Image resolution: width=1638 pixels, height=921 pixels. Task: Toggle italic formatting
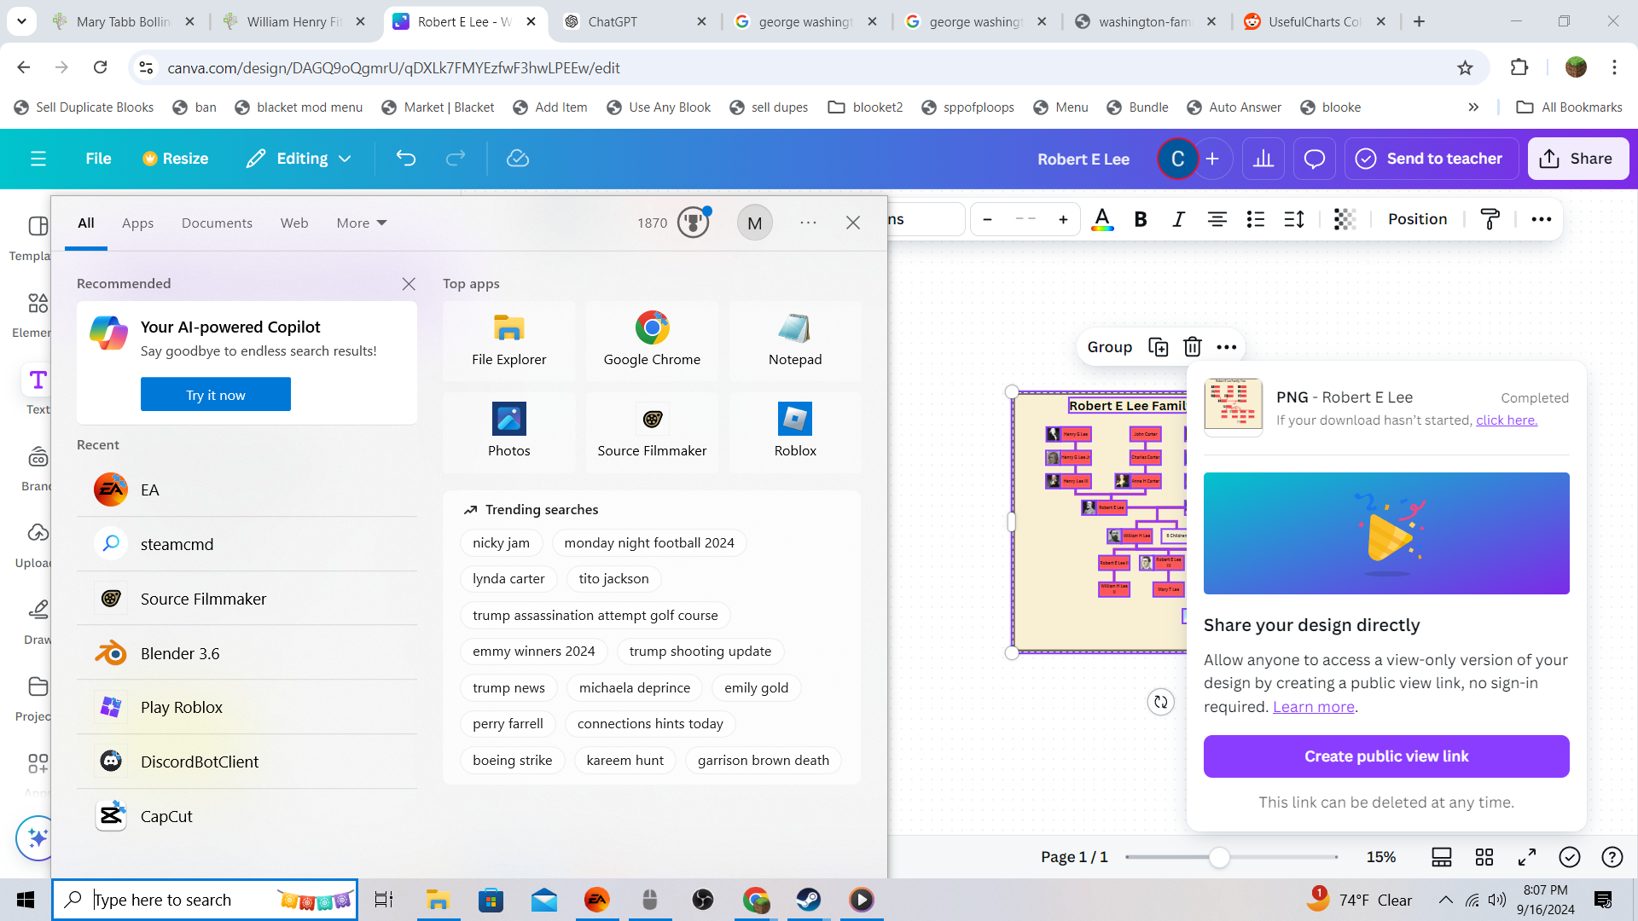point(1178,219)
